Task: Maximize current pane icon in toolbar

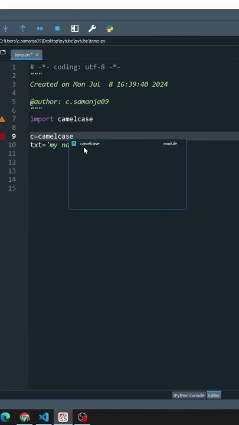Action: pos(75,28)
